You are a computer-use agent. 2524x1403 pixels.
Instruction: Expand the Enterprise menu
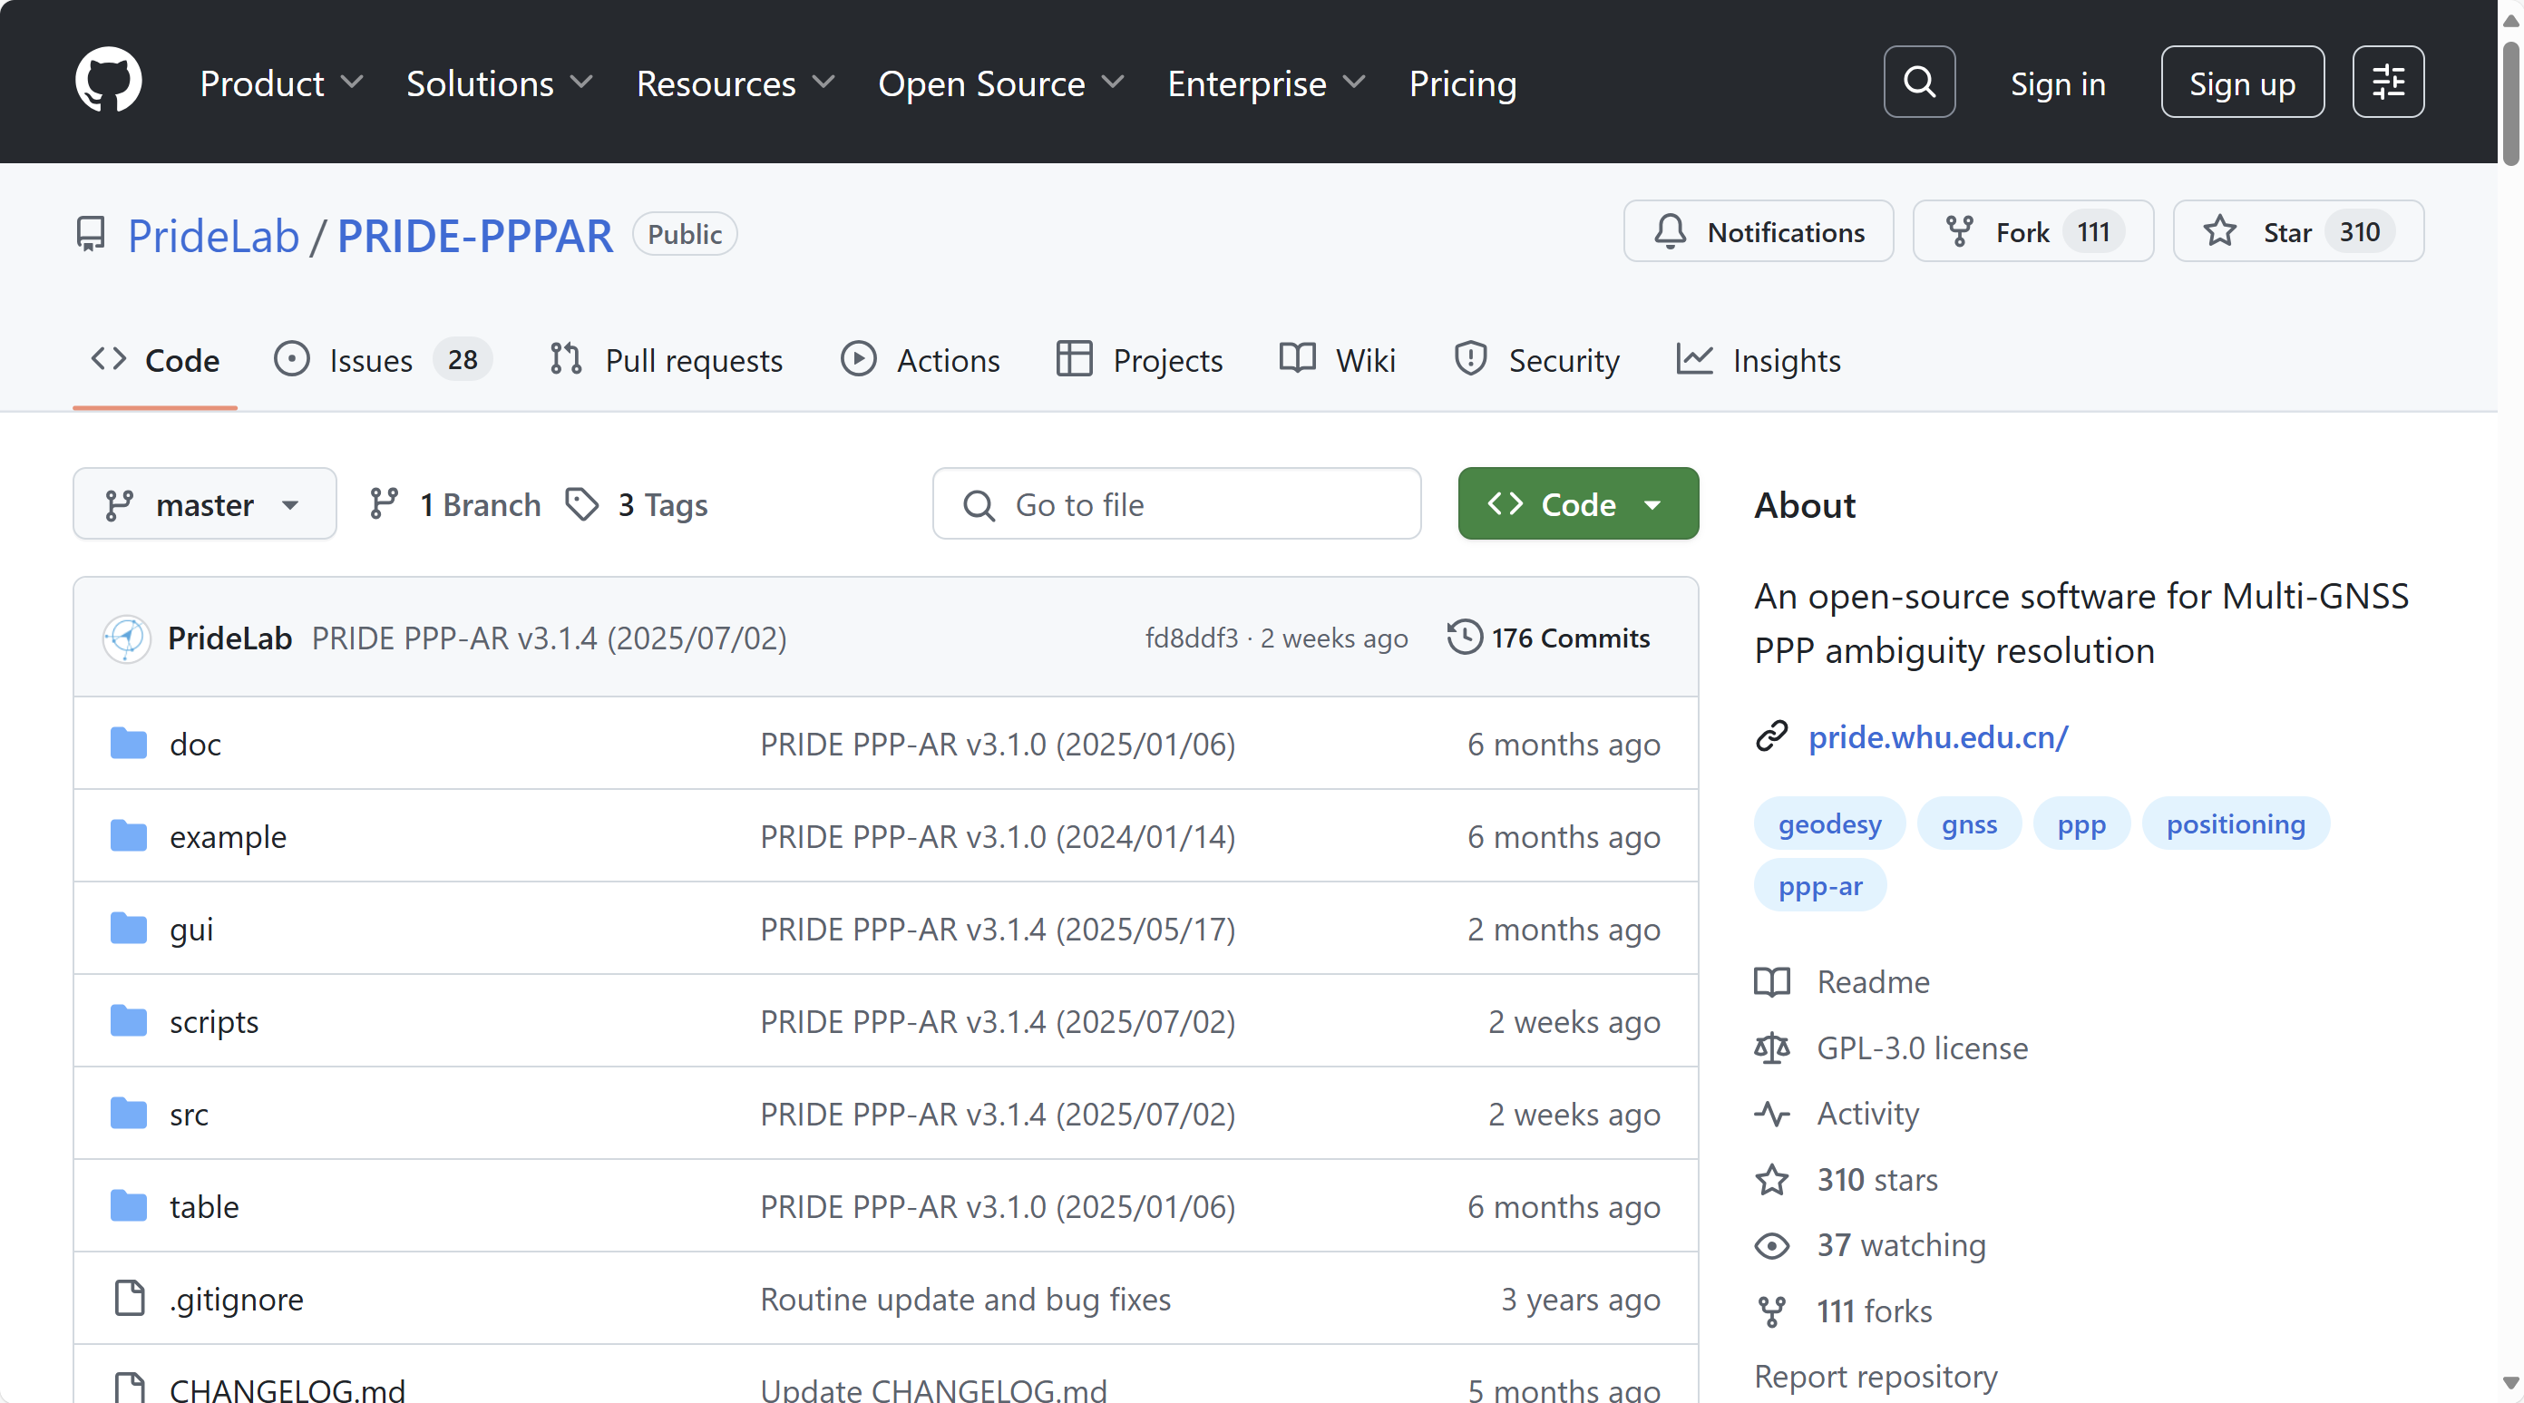pos(1267,83)
